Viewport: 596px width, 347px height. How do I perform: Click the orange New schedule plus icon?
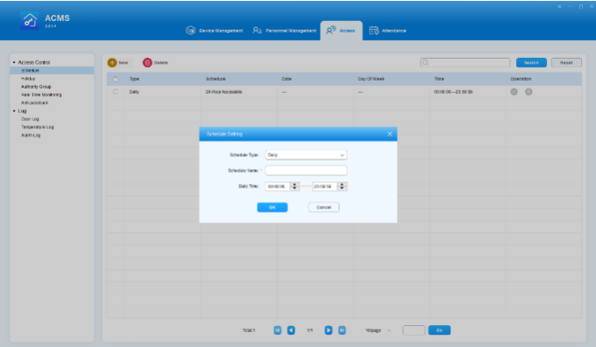click(x=112, y=63)
